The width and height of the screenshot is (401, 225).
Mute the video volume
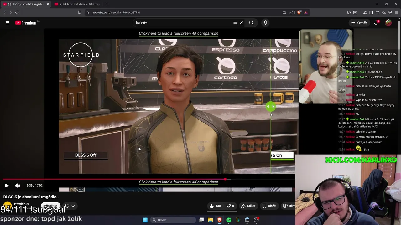18,185
